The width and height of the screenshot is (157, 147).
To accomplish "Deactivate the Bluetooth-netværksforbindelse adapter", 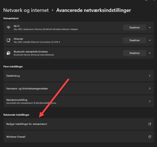I will 134,53.
